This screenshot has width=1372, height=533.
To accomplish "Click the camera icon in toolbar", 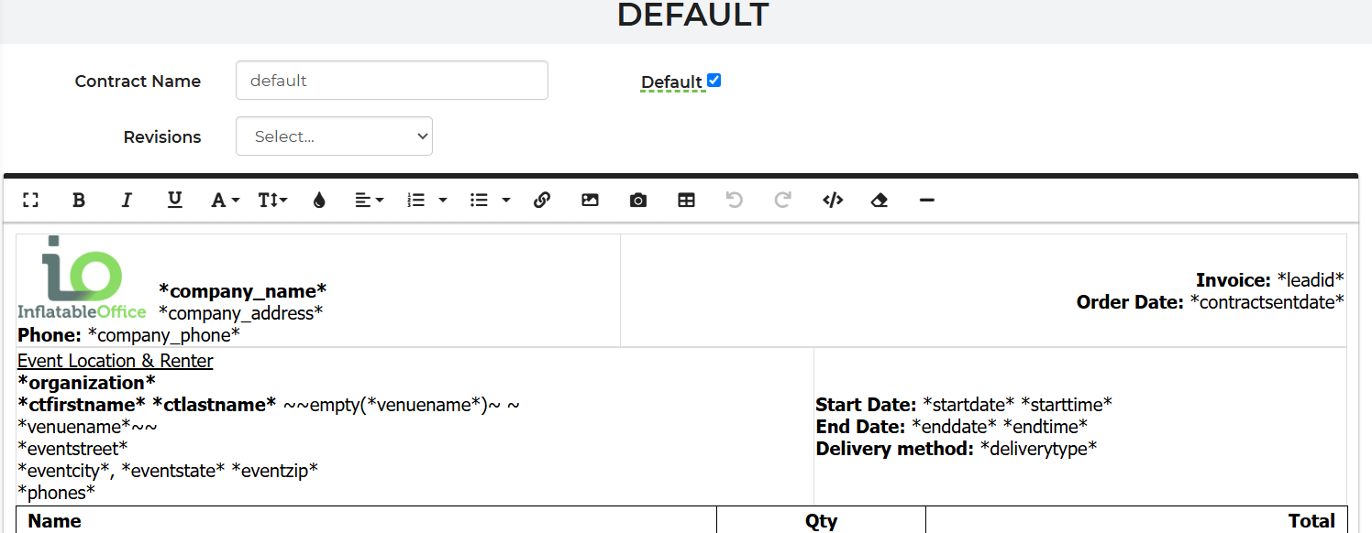I will coord(638,200).
